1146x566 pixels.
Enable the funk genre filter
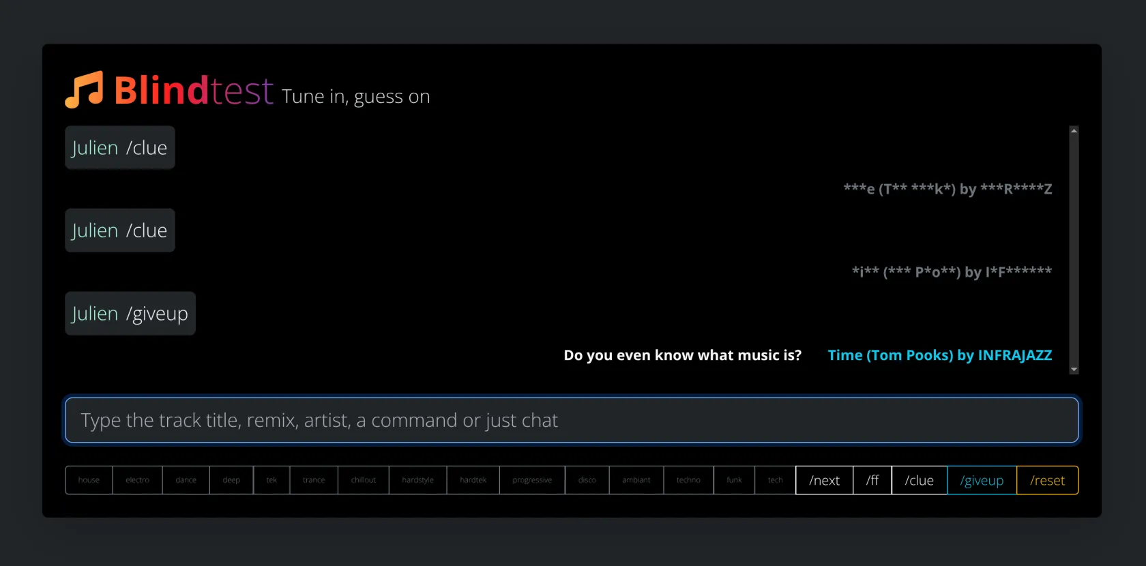coord(734,480)
